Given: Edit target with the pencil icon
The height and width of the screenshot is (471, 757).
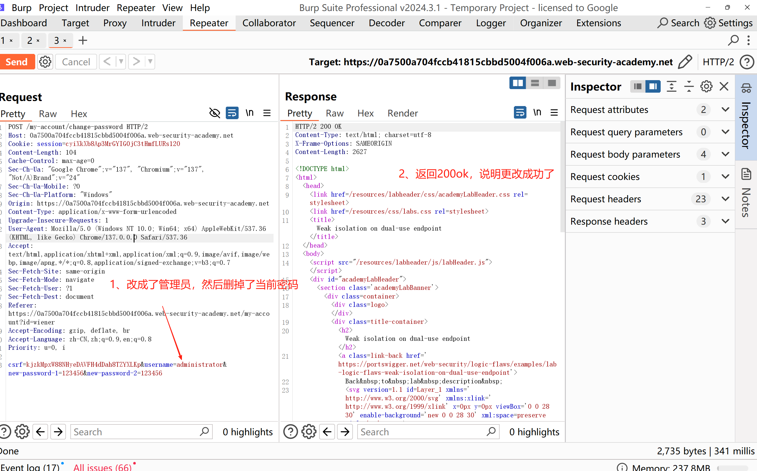Looking at the screenshot, I should pyautogui.click(x=685, y=62).
